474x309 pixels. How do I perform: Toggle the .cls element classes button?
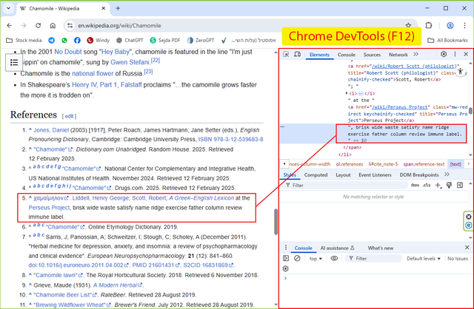coord(427,186)
